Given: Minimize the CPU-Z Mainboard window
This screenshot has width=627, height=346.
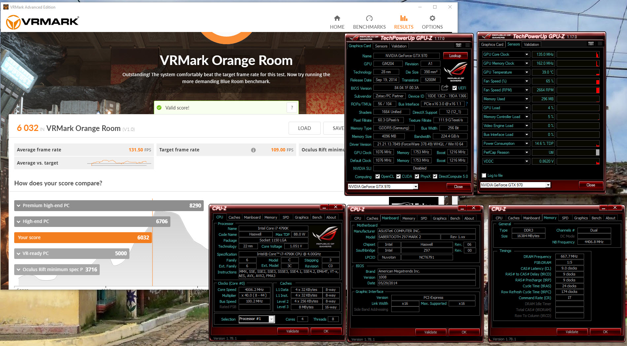Looking at the screenshot, I should click(x=462, y=208).
